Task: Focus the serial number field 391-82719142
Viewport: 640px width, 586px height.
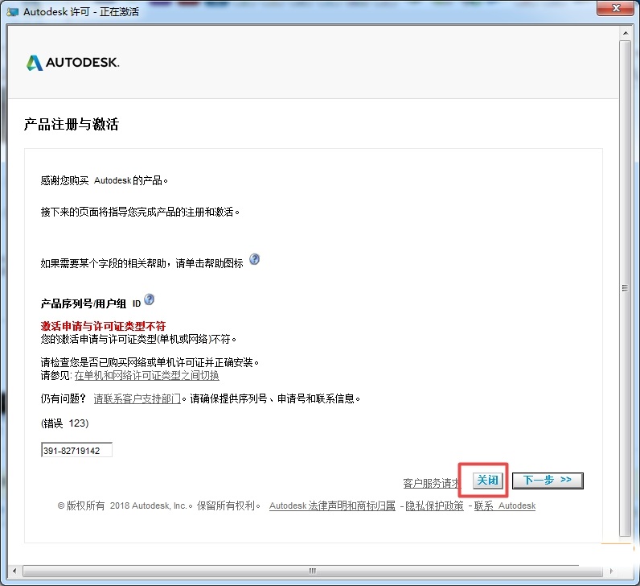Action: [x=76, y=450]
